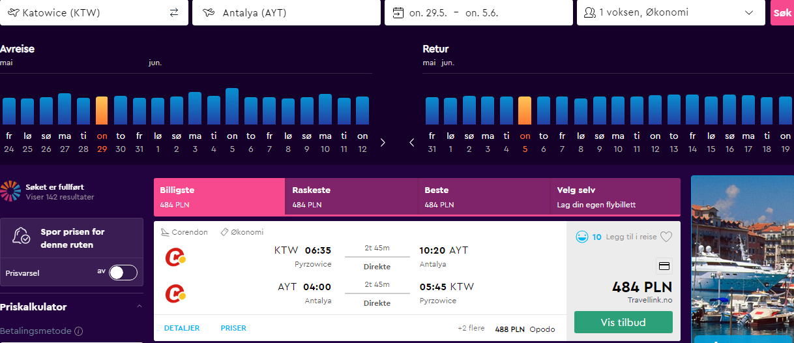Swap origin and destination airports

point(173,12)
